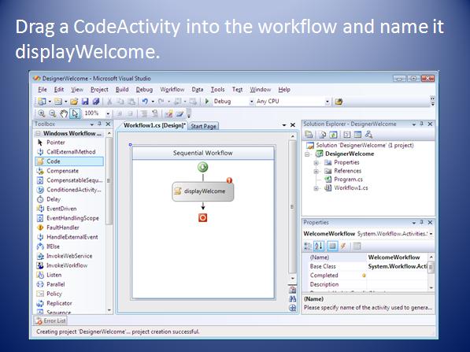Click the Error List tab icon
Viewport: 470px width, 352px height.
tap(39, 321)
